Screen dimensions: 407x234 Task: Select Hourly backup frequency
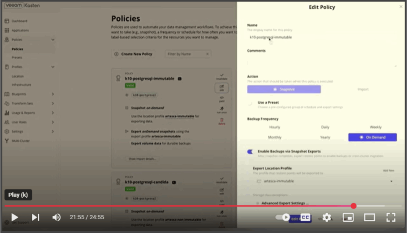pos(274,127)
